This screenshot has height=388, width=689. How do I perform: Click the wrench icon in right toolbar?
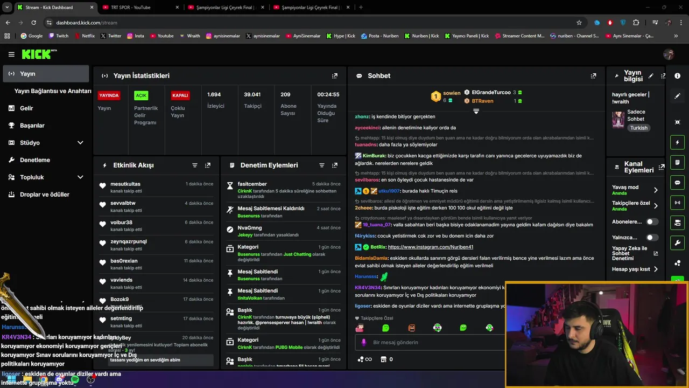(677, 242)
